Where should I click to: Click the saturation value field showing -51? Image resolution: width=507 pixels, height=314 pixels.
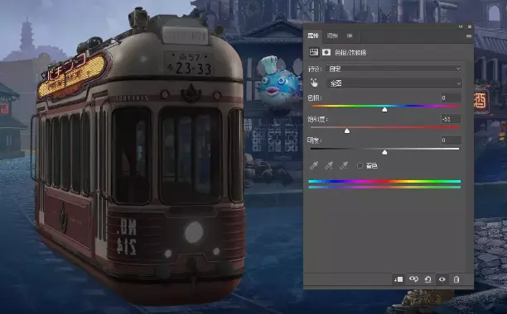451,119
